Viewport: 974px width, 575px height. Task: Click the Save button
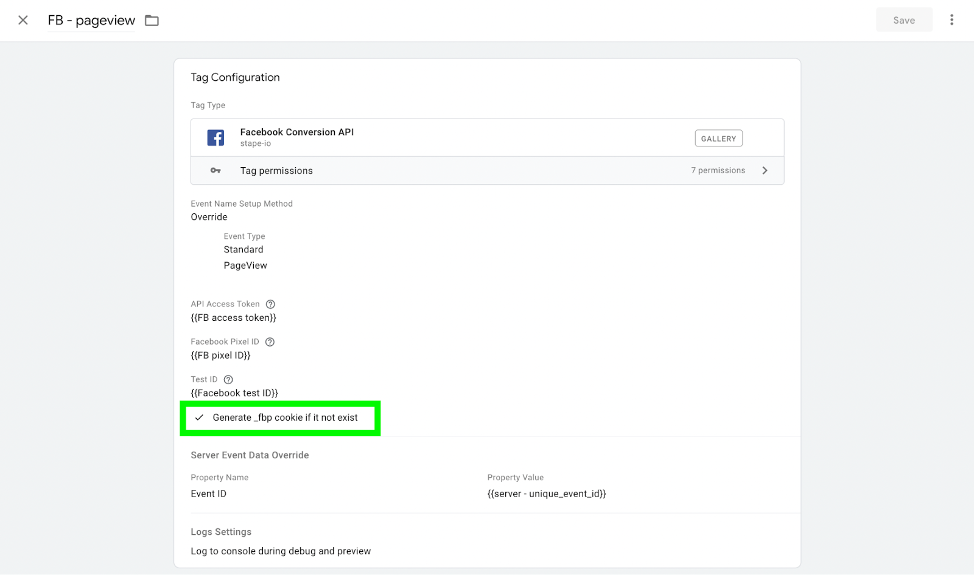pyautogui.click(x=904, y=20)
